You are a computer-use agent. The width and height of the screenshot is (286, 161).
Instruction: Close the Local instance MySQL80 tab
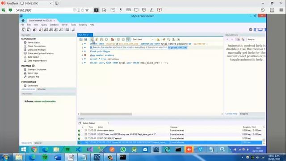[54, 21]
